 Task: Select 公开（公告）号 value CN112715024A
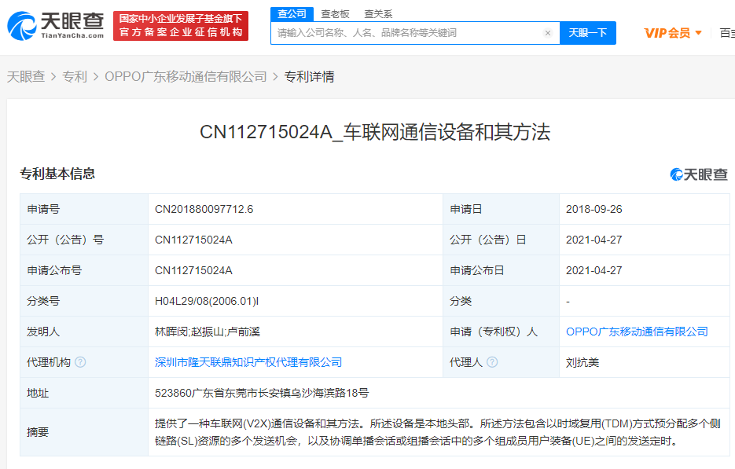coord(193,240)
